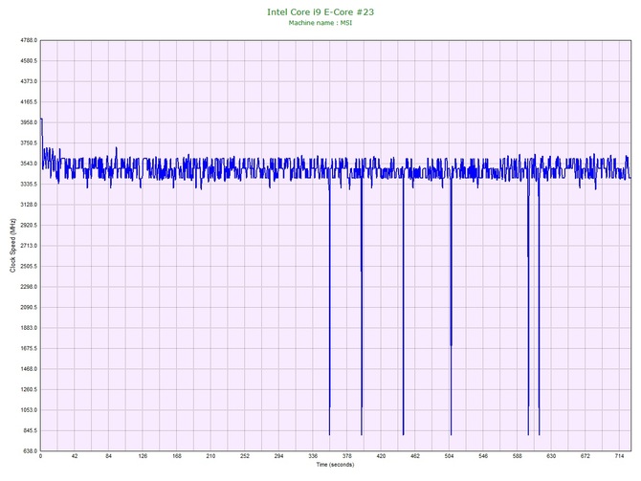Click the 3543.0 y-axis value
This screenshot has width=641, height=481.
pos(29,164)
